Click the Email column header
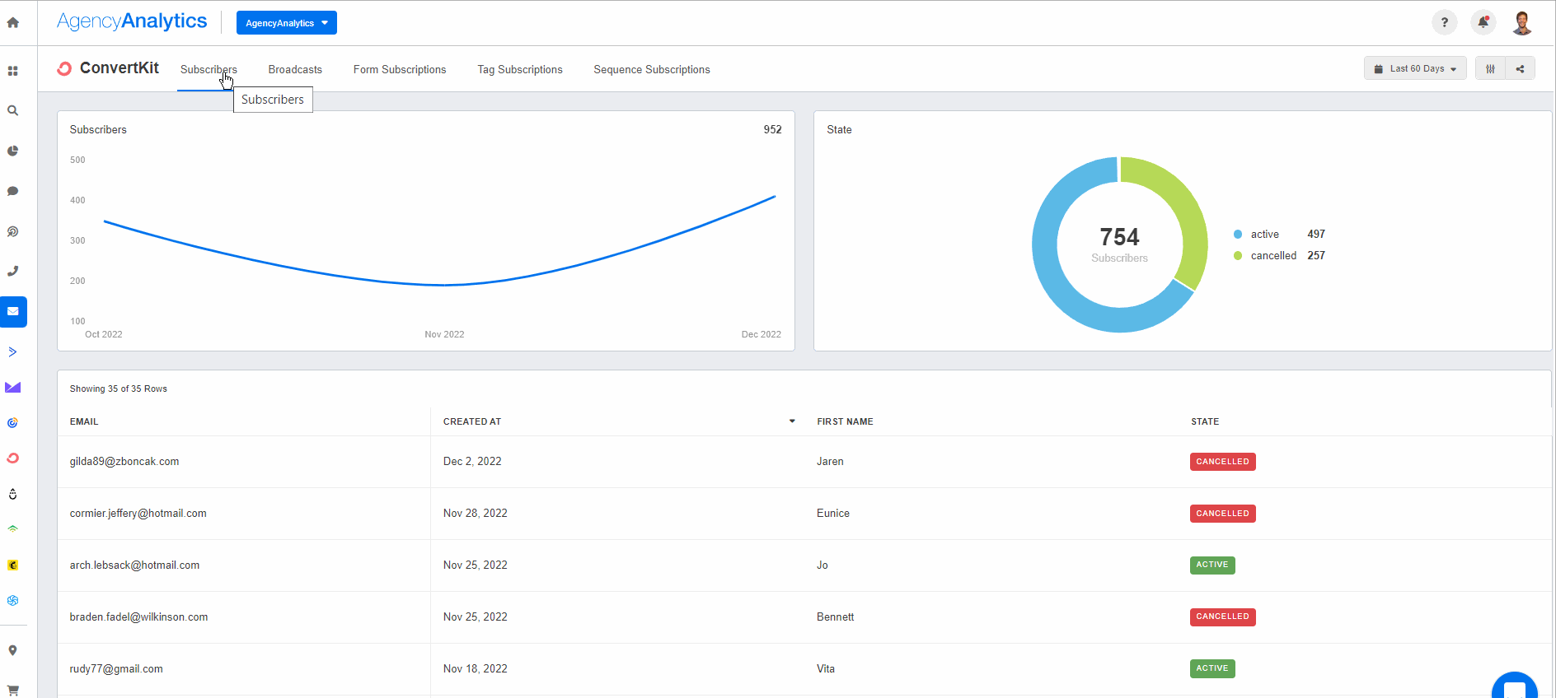Screen dimensions: 1556x698 pyautogui.click(x=84, y=421)
